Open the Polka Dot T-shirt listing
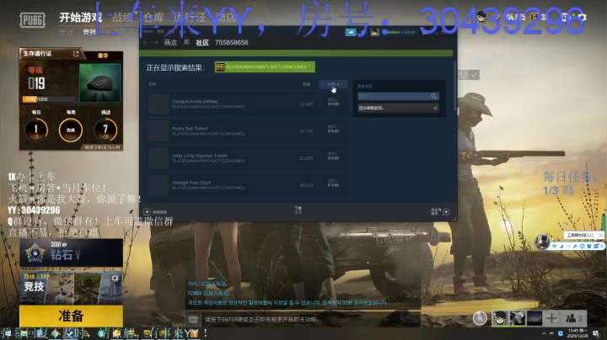This screenshot has height=340, width=607. click(x=247, y=131)
